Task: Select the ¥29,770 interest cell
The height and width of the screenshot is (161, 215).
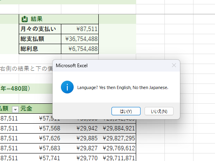Action: click(x=80, y=157)
